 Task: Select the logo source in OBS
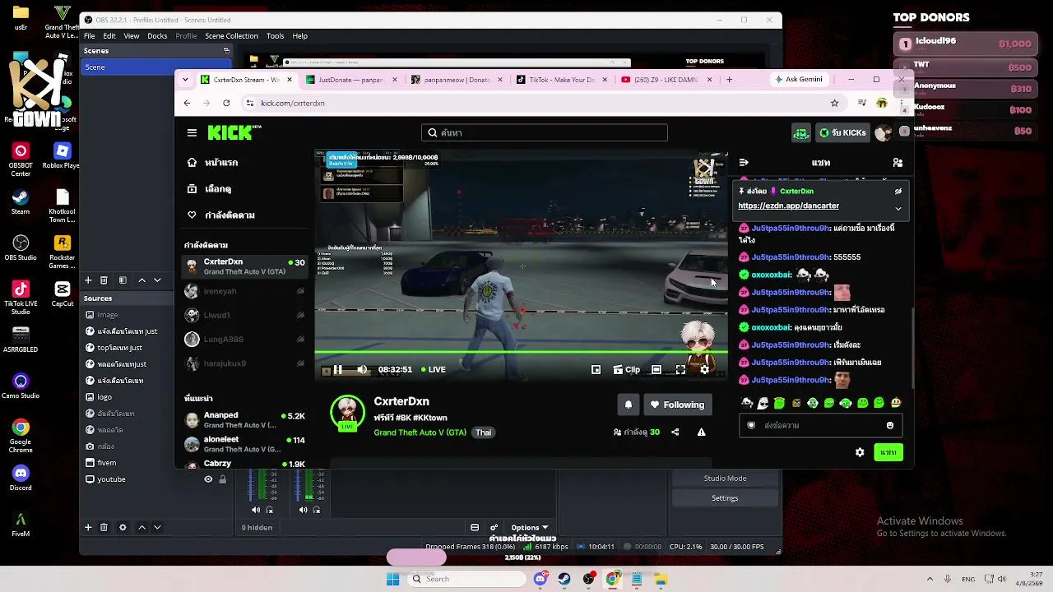(x=156, y=397)
